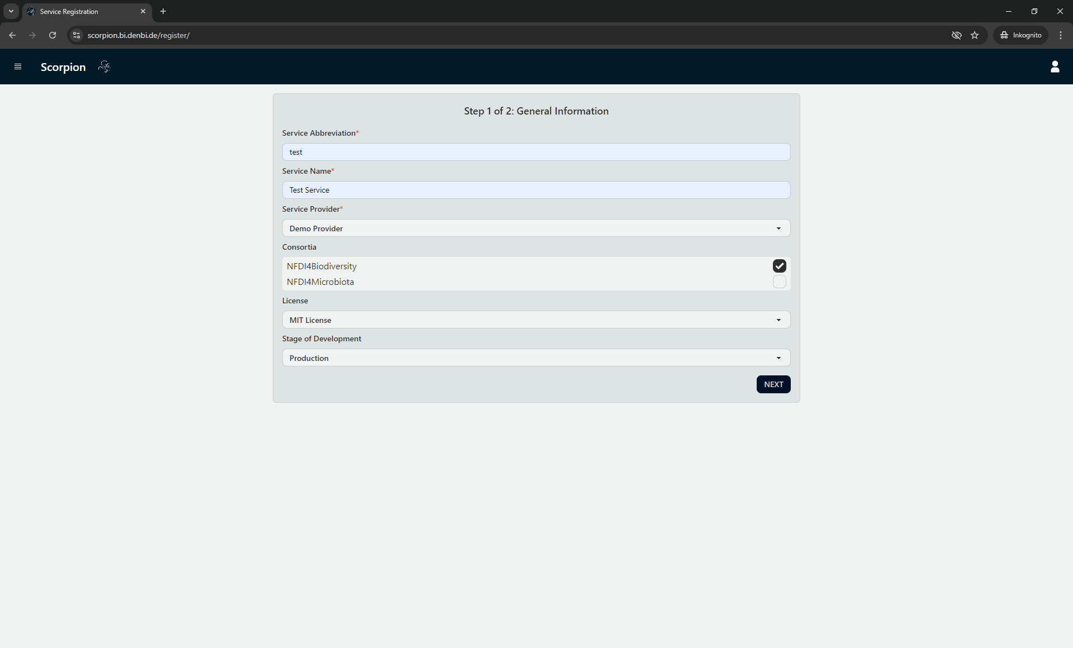1073x648 pixels.
Task: Bookmark this page with star icon
Action: (x=975, y=35)
